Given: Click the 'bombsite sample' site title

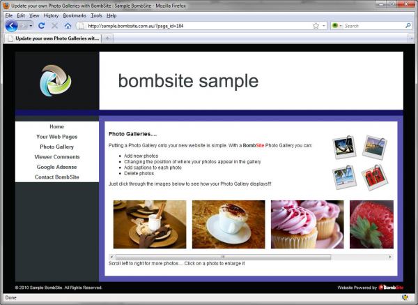Looking at the screenshot, I should [x=188, y=81].
